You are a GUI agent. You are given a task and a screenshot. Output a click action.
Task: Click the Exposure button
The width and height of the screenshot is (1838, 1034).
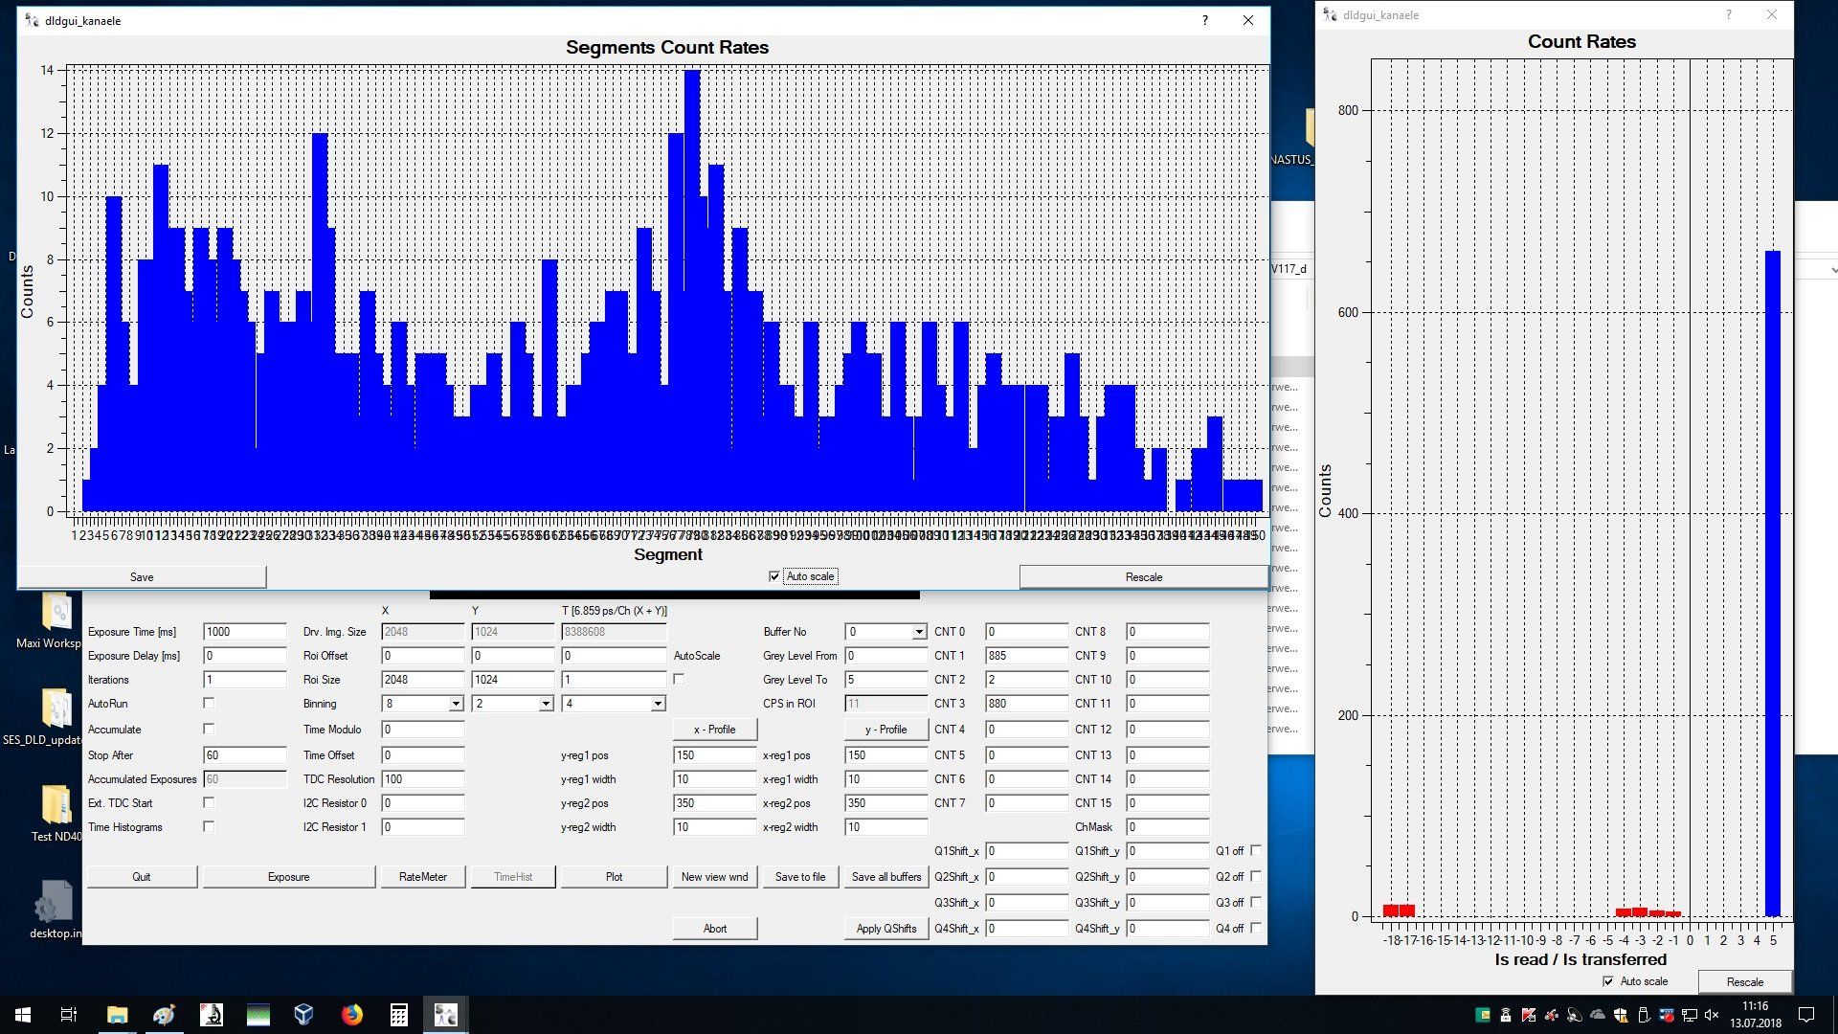click(x=288, y=877)
